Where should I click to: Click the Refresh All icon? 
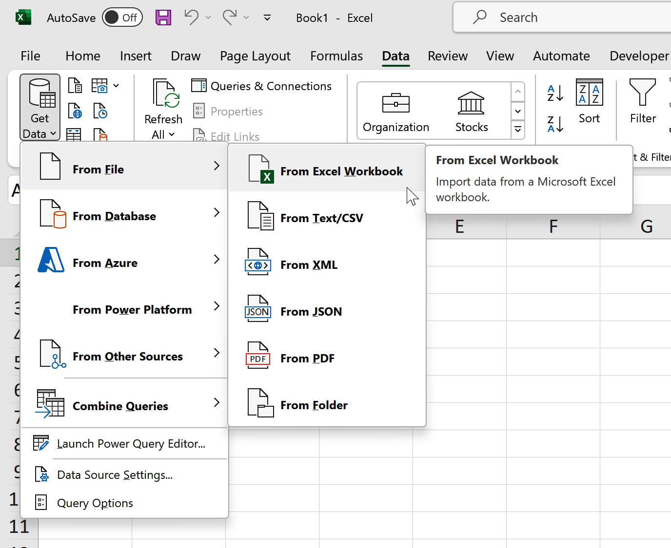(x=166, y=94)
